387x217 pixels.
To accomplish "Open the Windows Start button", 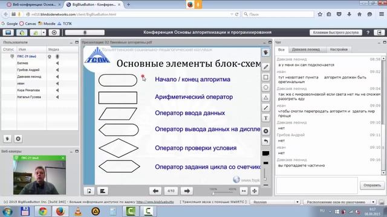I will [8, 212].
